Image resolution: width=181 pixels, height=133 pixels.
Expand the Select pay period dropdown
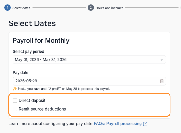89,60
